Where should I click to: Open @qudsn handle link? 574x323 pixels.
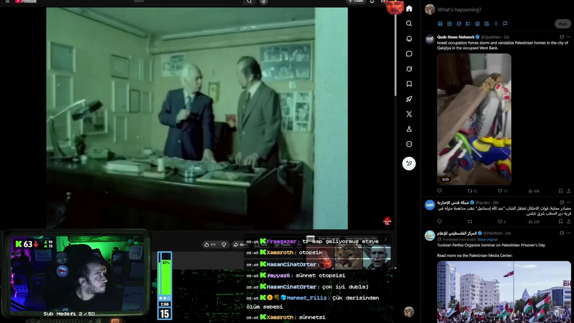pyautogui.click(x=483, y=202)
